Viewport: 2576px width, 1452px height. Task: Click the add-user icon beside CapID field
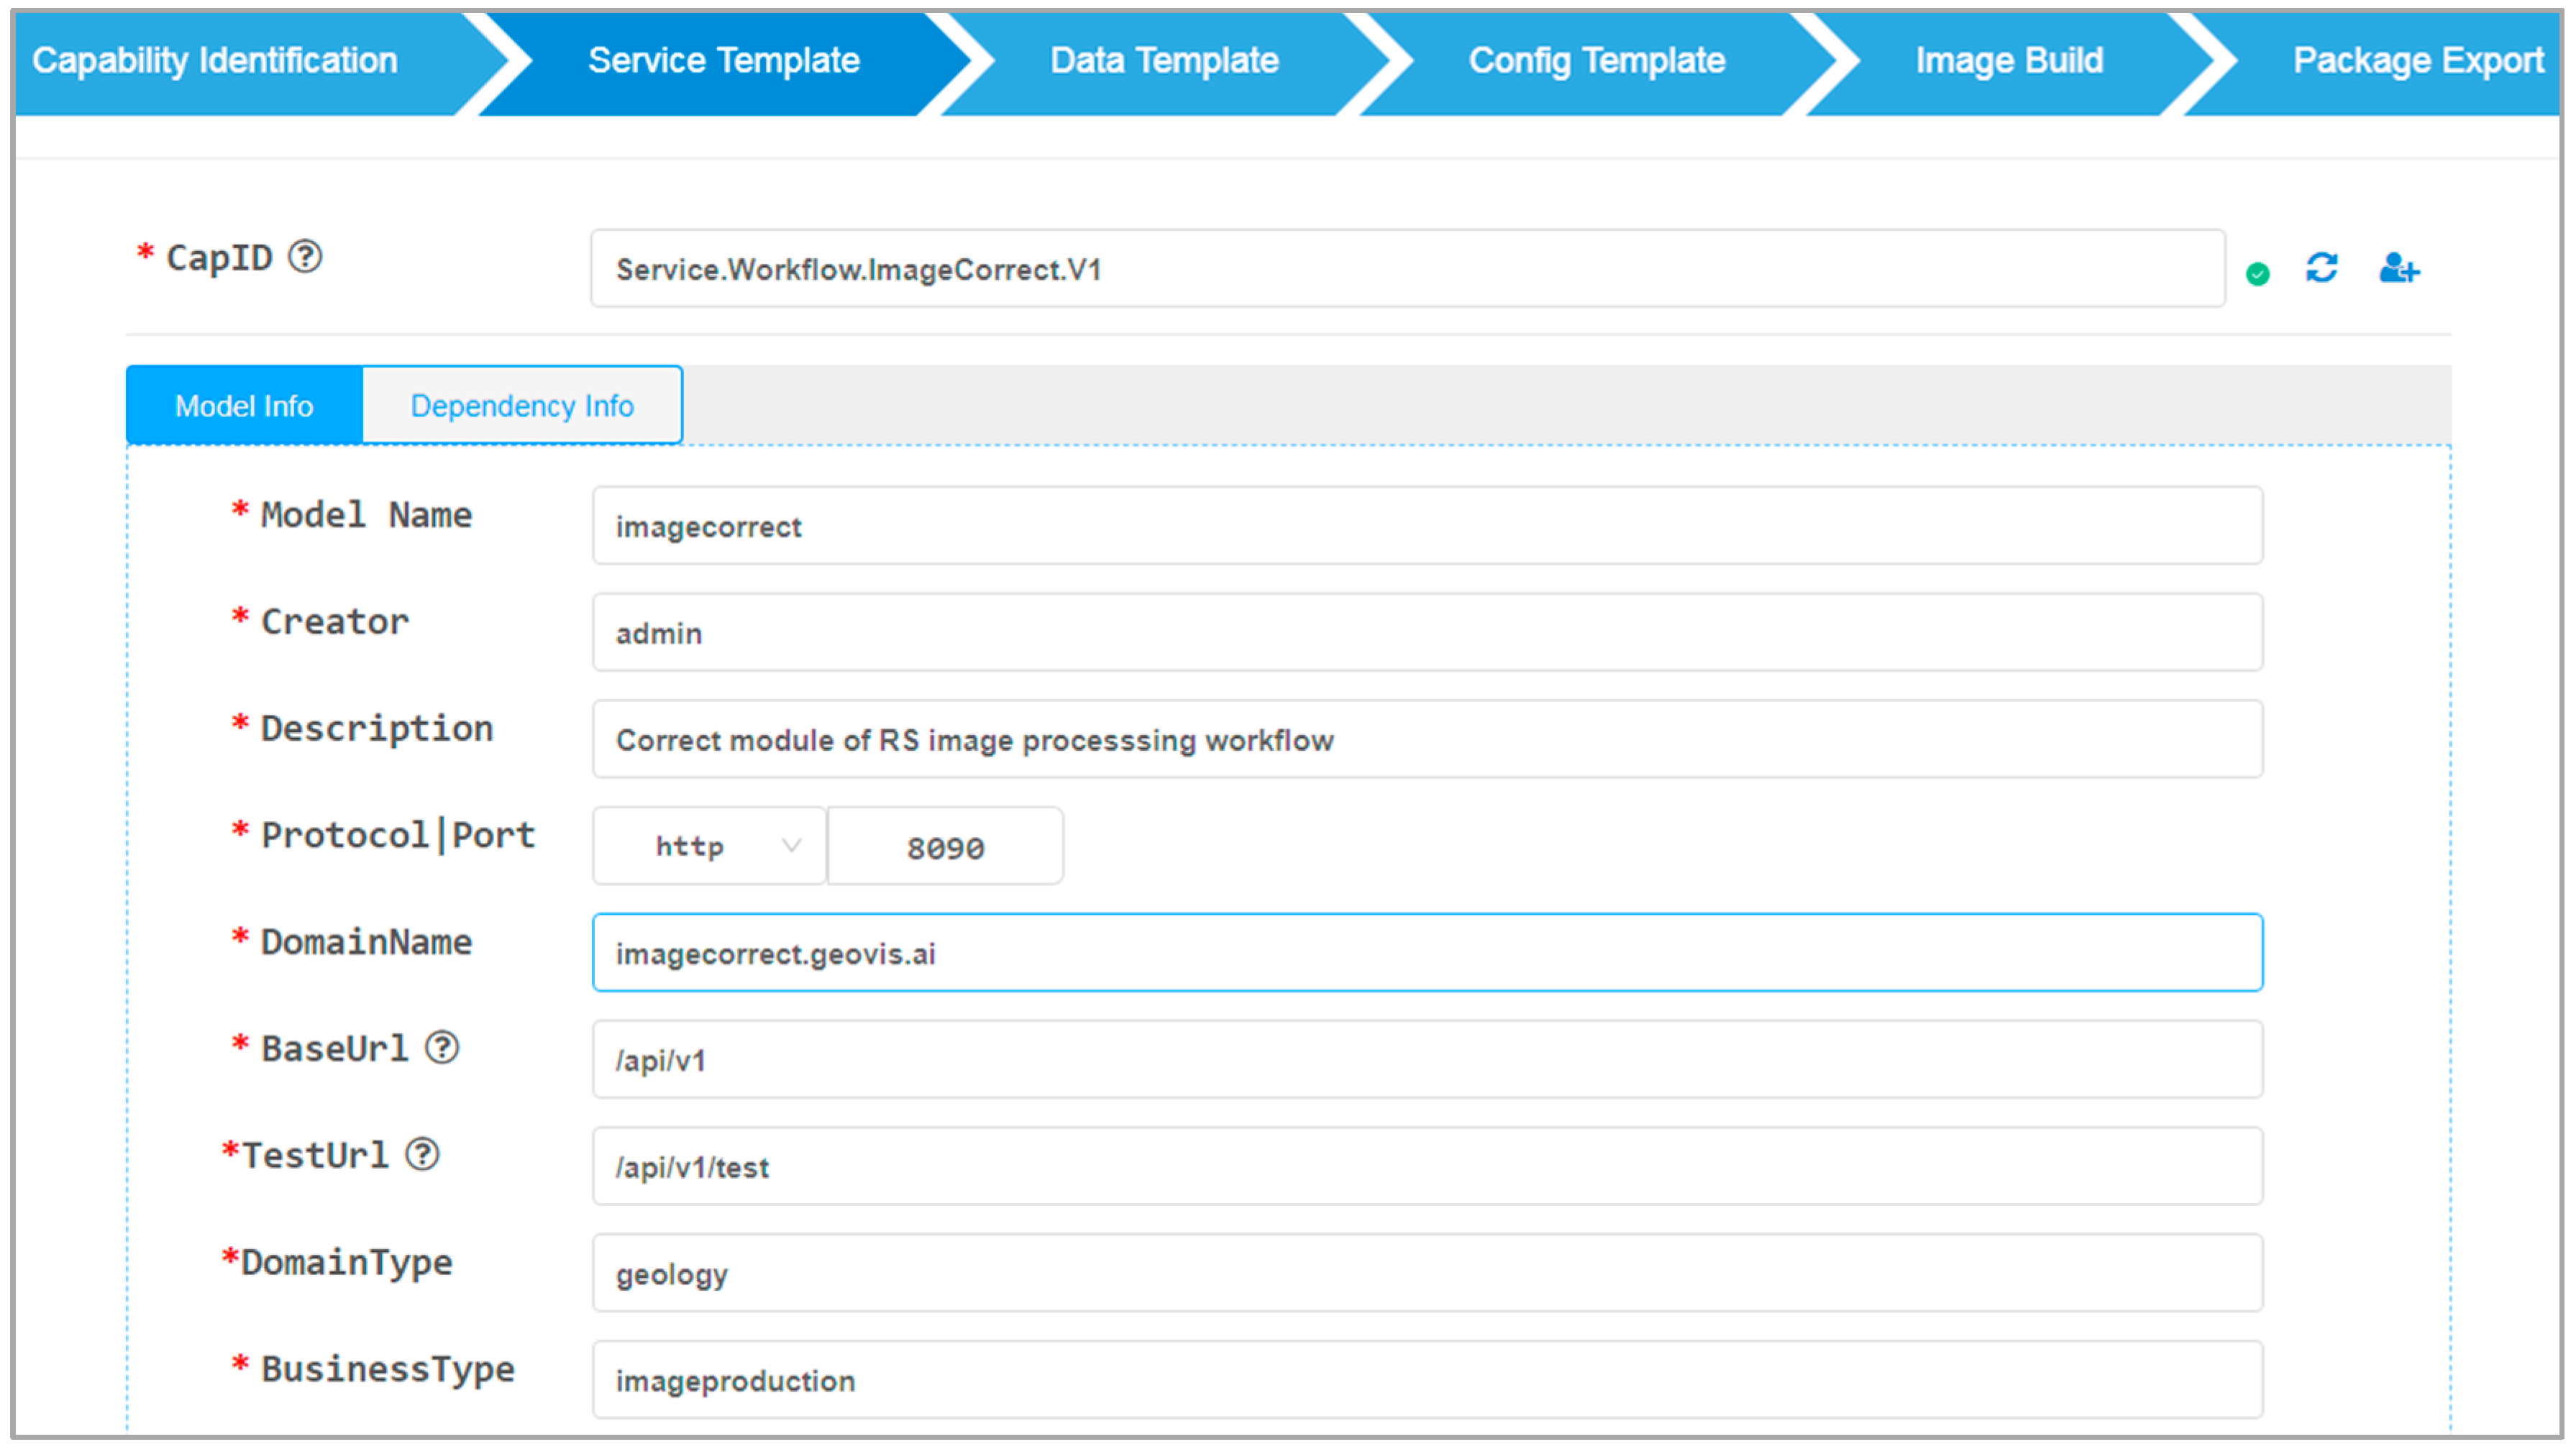(x=2398, y=268)
